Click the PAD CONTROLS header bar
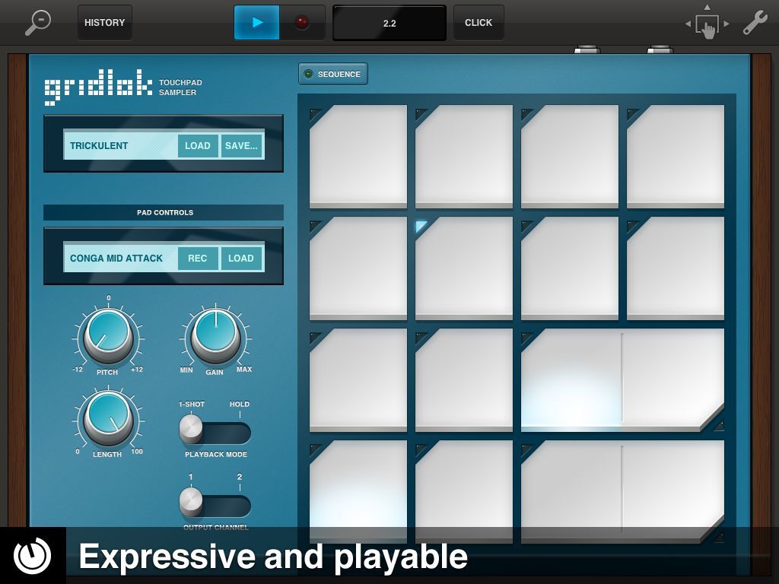The image size is (779, 584). click(x=164, y=213)
